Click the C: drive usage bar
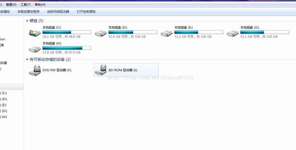296x150 pixels. click(67, 32)
